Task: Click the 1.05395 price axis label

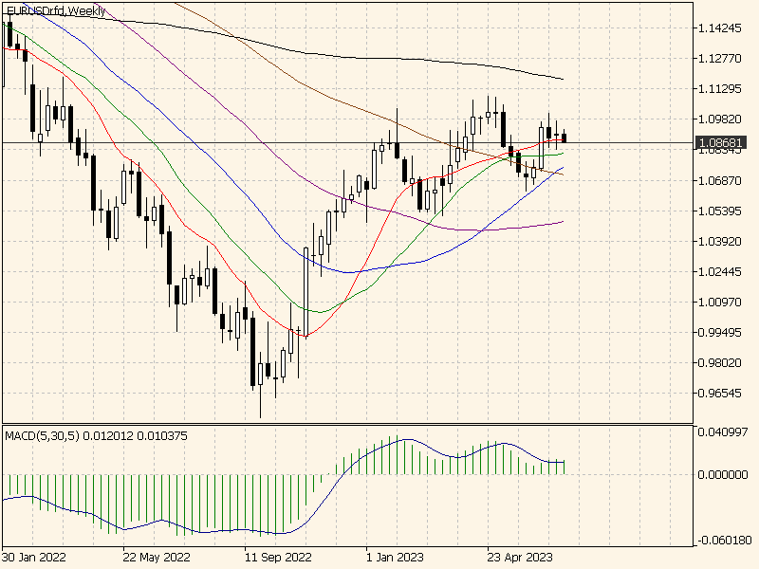Action: pyautogui.click(x=720, y=211)
